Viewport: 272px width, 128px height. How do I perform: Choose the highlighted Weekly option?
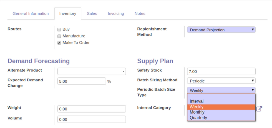[221, 107]
